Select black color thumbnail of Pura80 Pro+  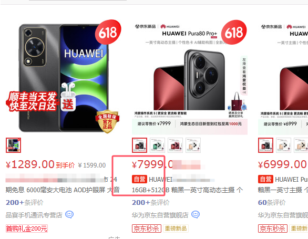139,146
